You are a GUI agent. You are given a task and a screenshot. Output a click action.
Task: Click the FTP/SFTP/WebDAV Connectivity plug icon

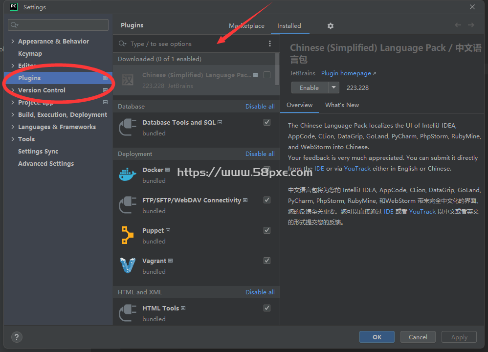pos(128,205)
